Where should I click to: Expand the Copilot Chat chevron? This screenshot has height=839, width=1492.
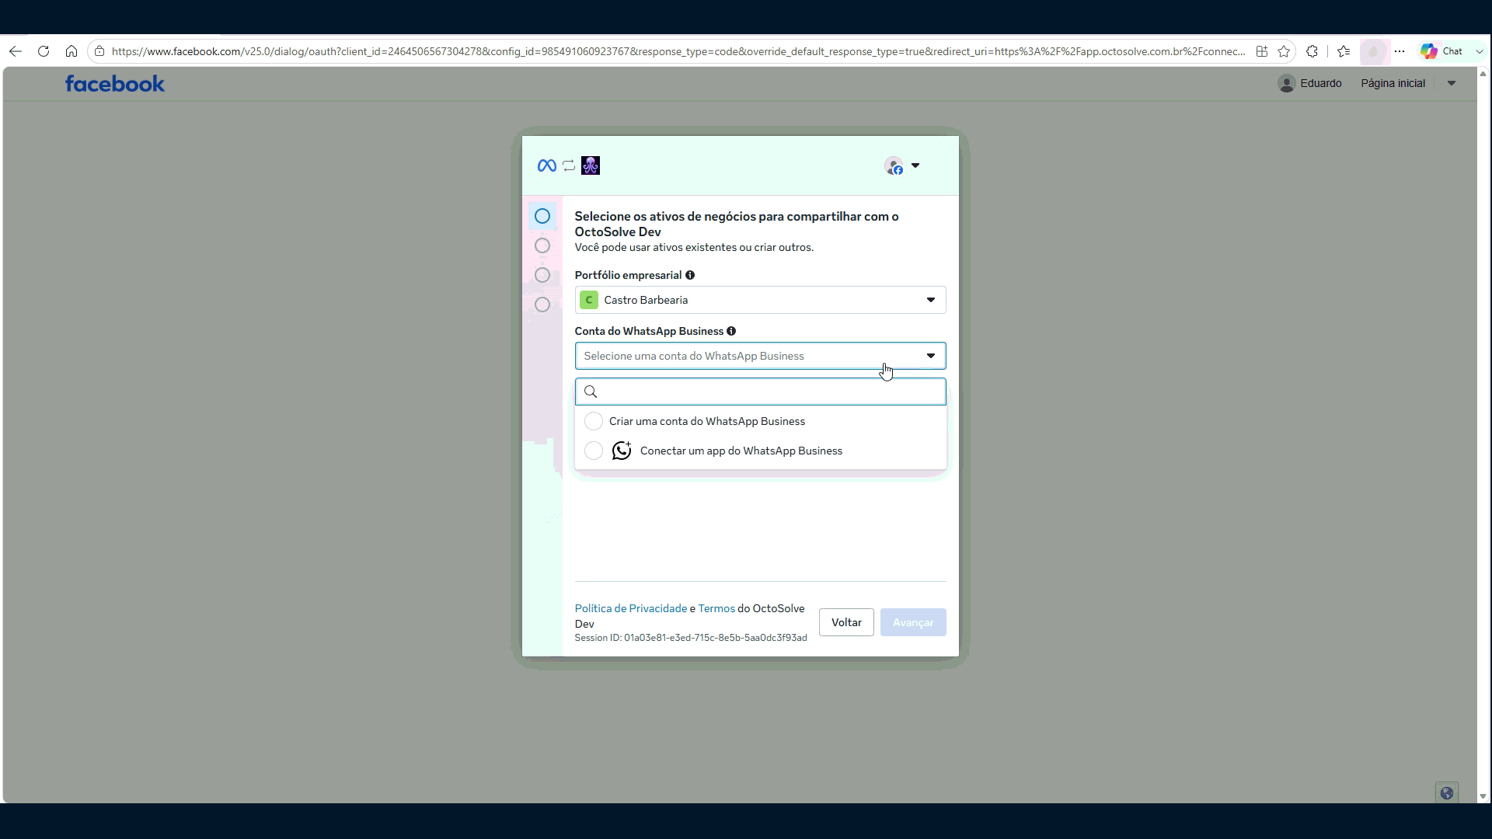[x=1479, y=51]
